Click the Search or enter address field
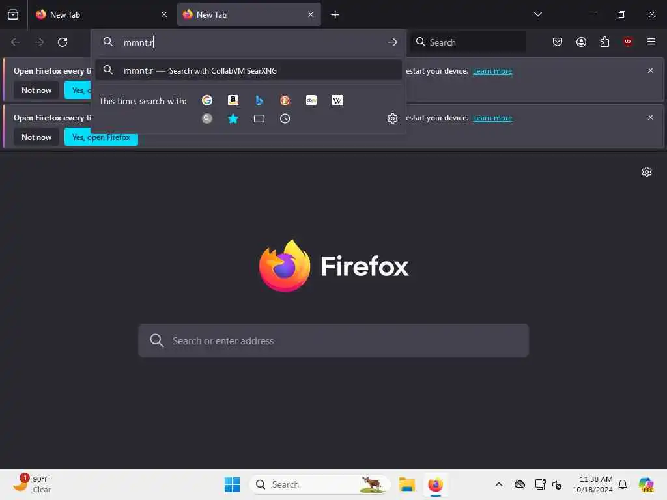 333,340
